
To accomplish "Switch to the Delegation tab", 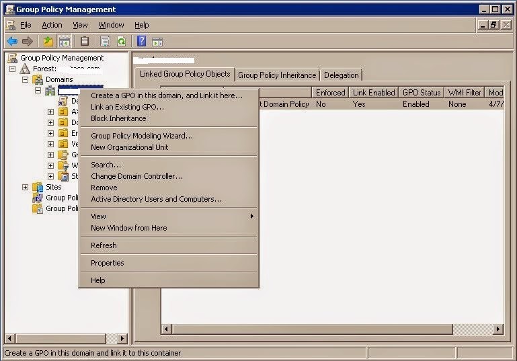I will point(342,75).
